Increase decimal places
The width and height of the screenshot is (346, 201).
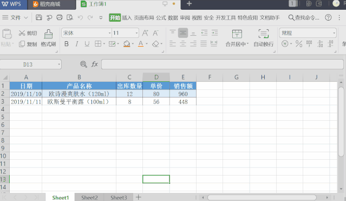pos(320,44)
